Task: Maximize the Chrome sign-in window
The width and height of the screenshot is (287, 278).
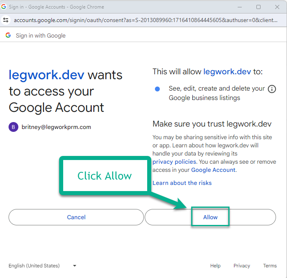Action: [x=258, y=7]
